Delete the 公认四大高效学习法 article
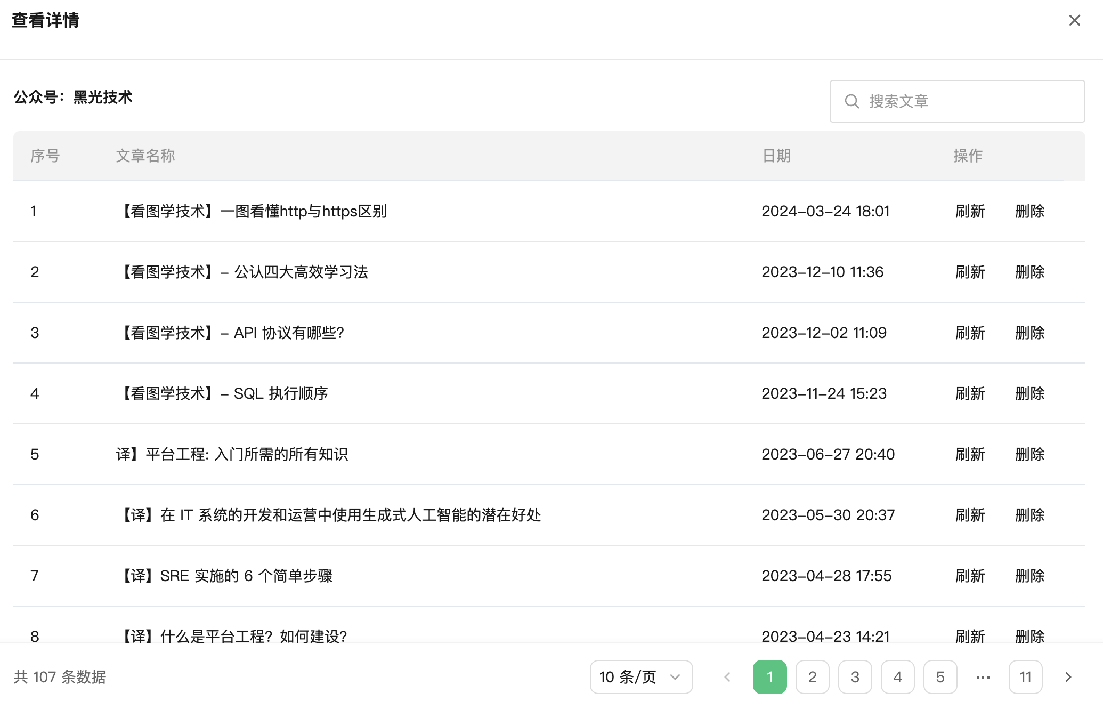Screen dimensions: 1103x709 click(1030, 272)
